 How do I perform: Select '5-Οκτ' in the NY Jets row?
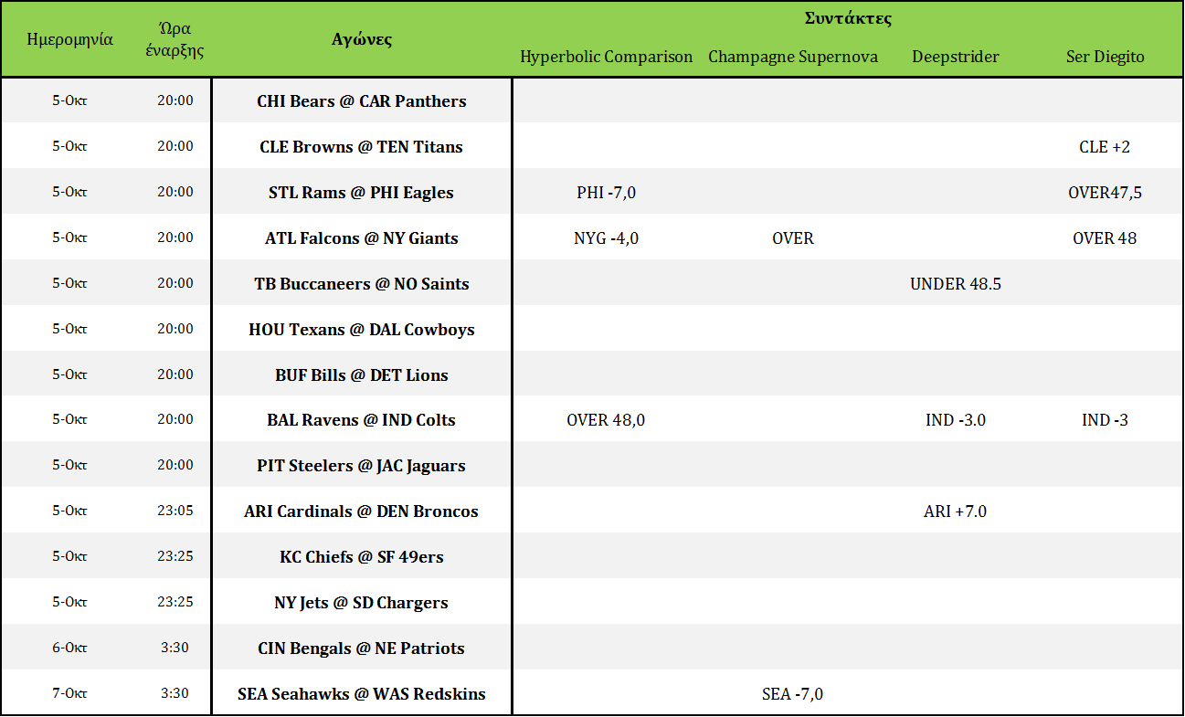tap(69, 602)
